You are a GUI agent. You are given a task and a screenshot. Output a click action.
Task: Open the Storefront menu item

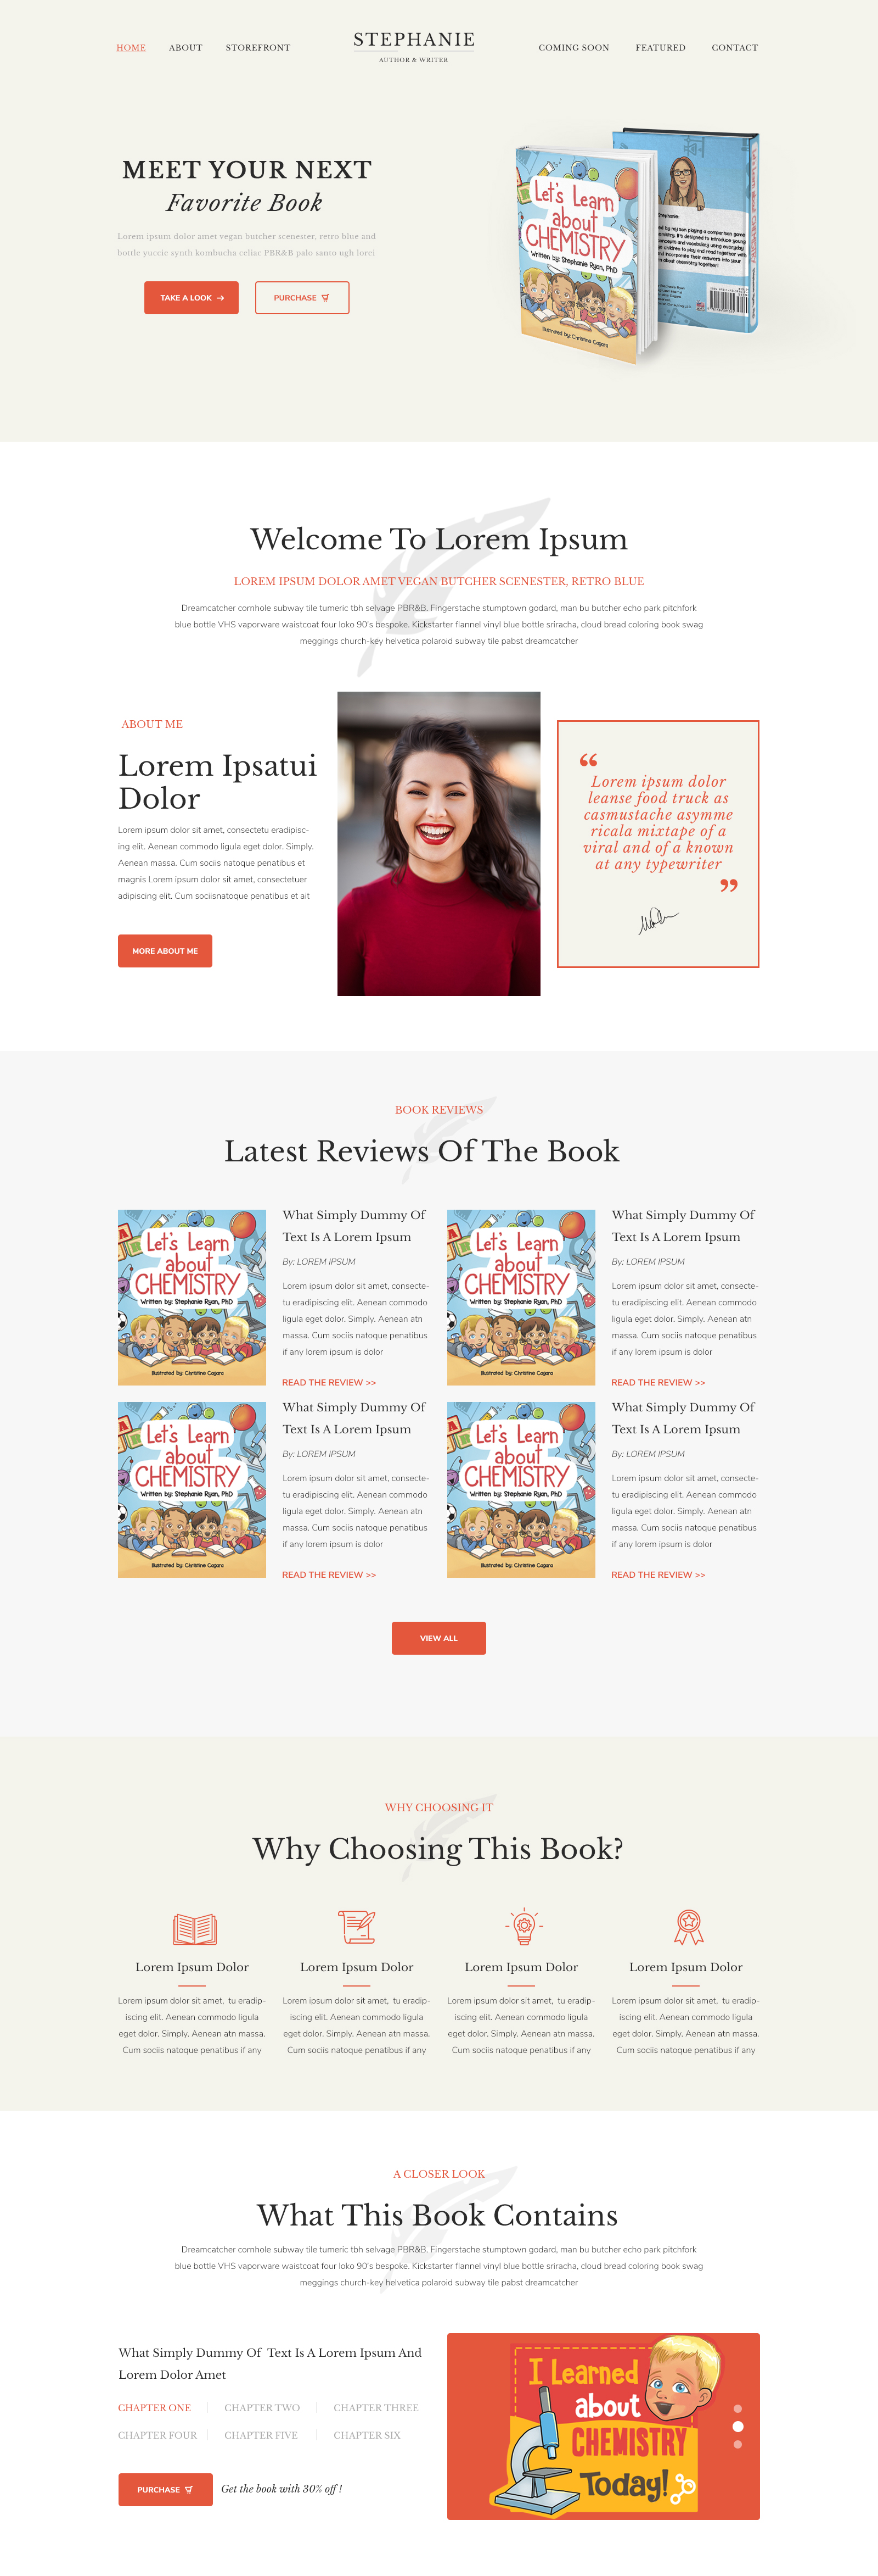pos(258,47)
